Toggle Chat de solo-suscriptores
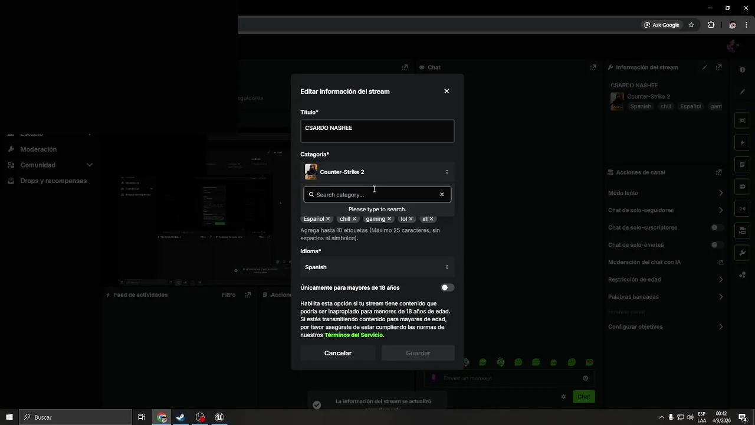Viewport: 755px width, 425px height. 717,227
